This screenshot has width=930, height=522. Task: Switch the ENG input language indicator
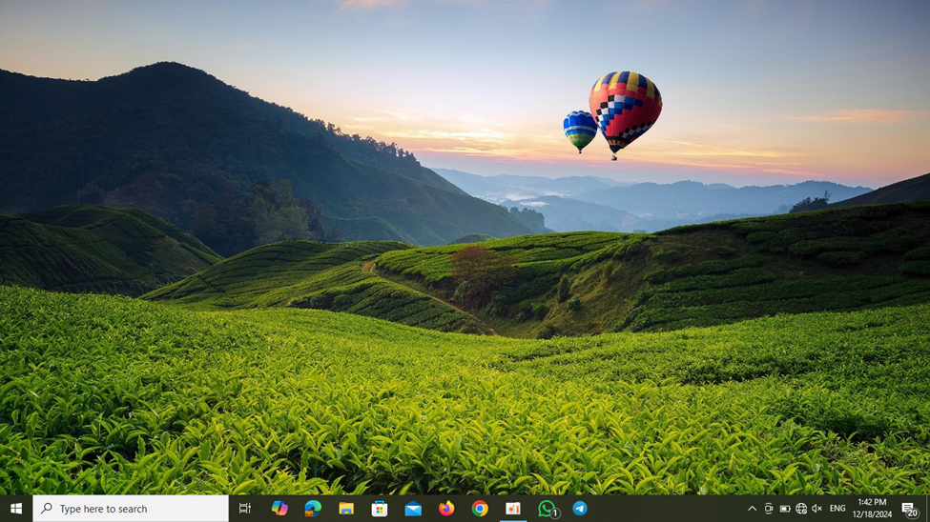837,509
